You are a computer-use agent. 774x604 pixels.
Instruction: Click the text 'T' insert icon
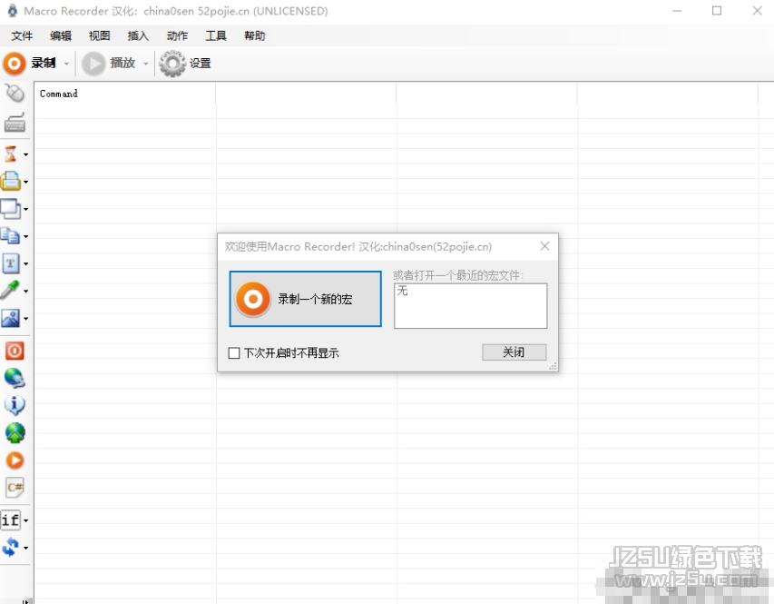[x=10, y=263]
